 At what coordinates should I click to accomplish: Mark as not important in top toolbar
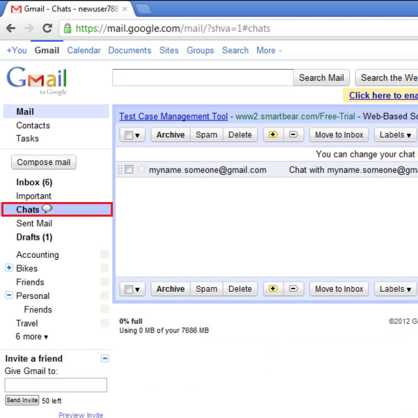point(293,134)
